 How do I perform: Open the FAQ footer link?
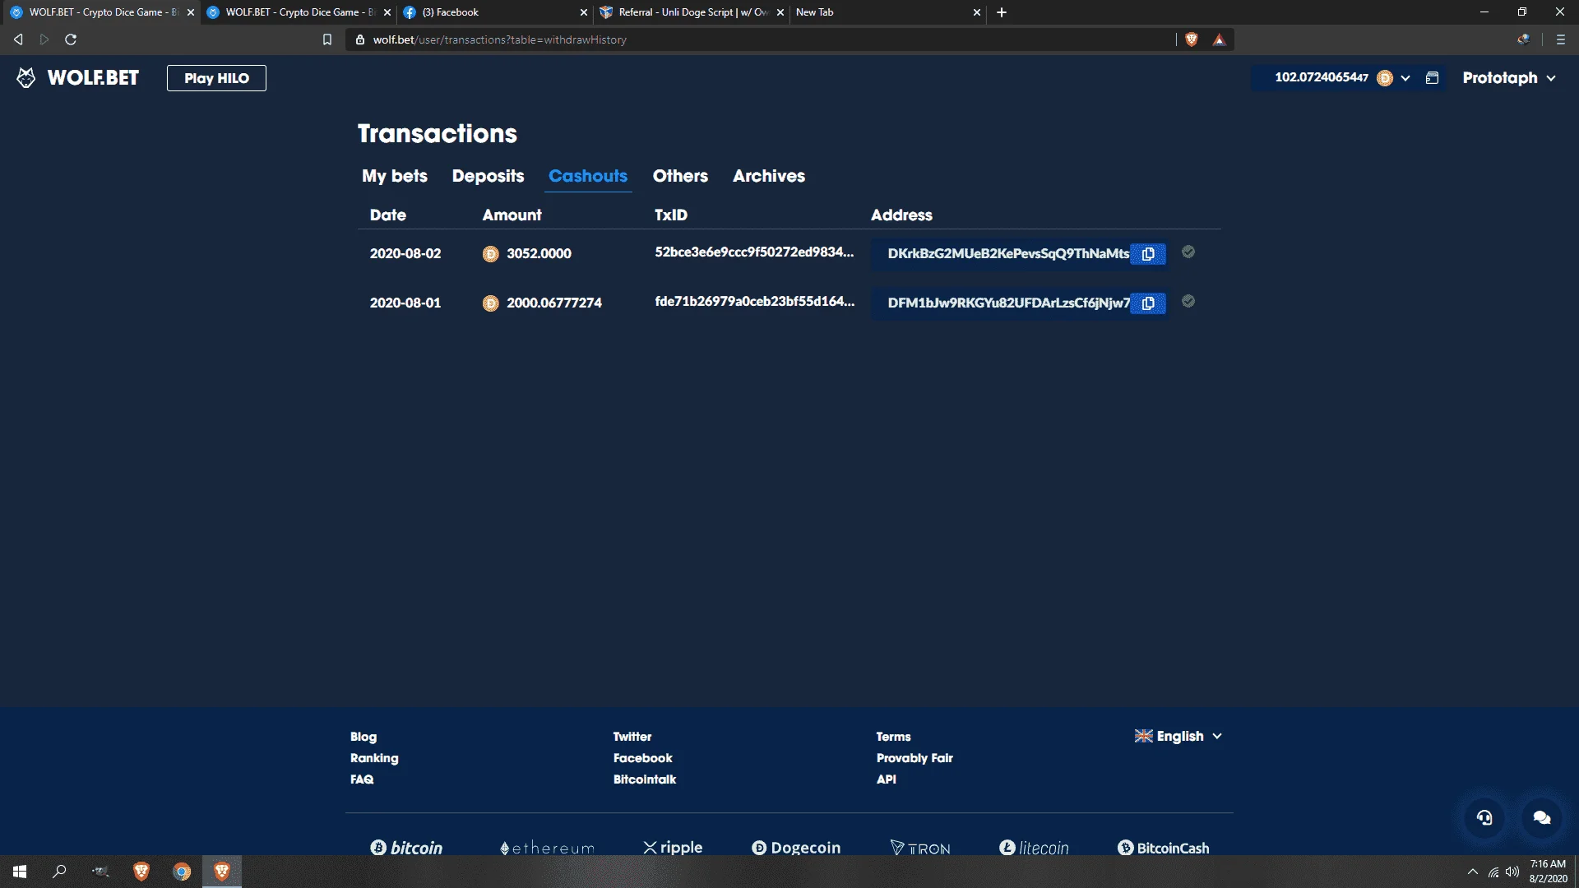[x=362, y=779]
